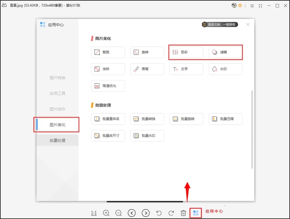Open the 色彩 color adjustment tool
The image size is (290, 219).
186,52
